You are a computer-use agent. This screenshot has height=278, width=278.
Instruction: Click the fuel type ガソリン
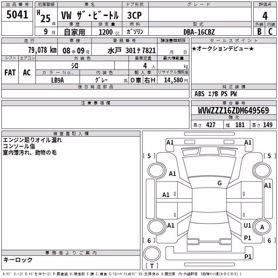(x=135, y=32)
